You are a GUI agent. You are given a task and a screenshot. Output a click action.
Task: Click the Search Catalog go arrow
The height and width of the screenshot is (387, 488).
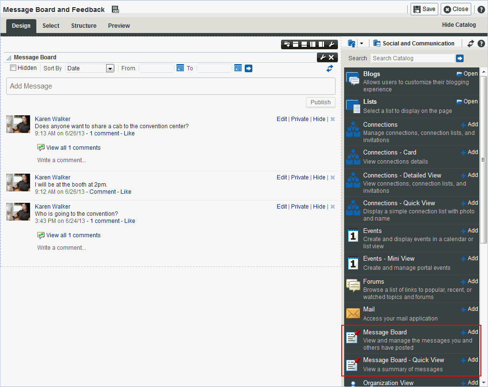pos(460,58)
